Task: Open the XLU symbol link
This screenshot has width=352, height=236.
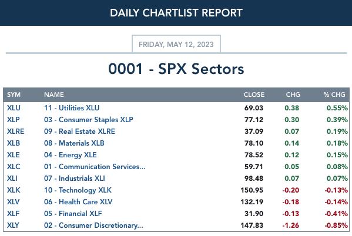Action: click(x=14, y=108)
